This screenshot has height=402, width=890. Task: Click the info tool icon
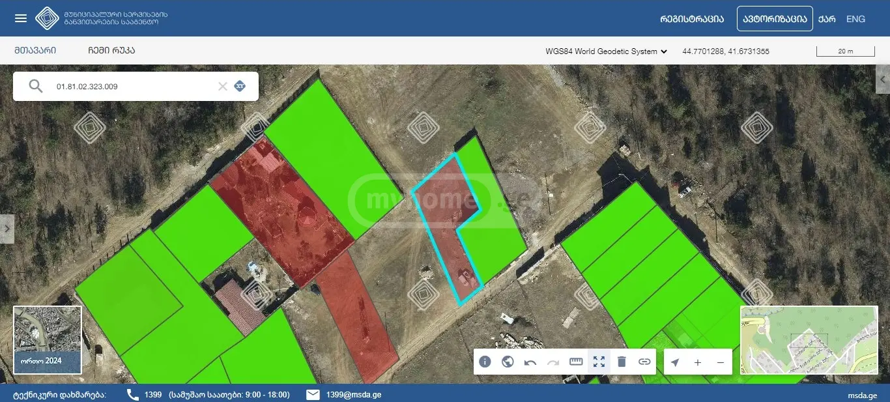(485, 362)
